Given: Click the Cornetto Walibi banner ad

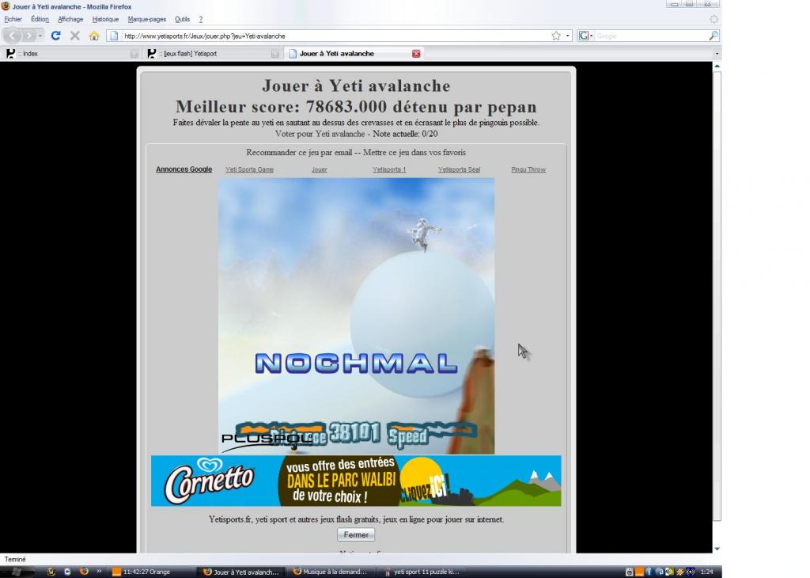Looking at the screenshot, I should (356, 481).
